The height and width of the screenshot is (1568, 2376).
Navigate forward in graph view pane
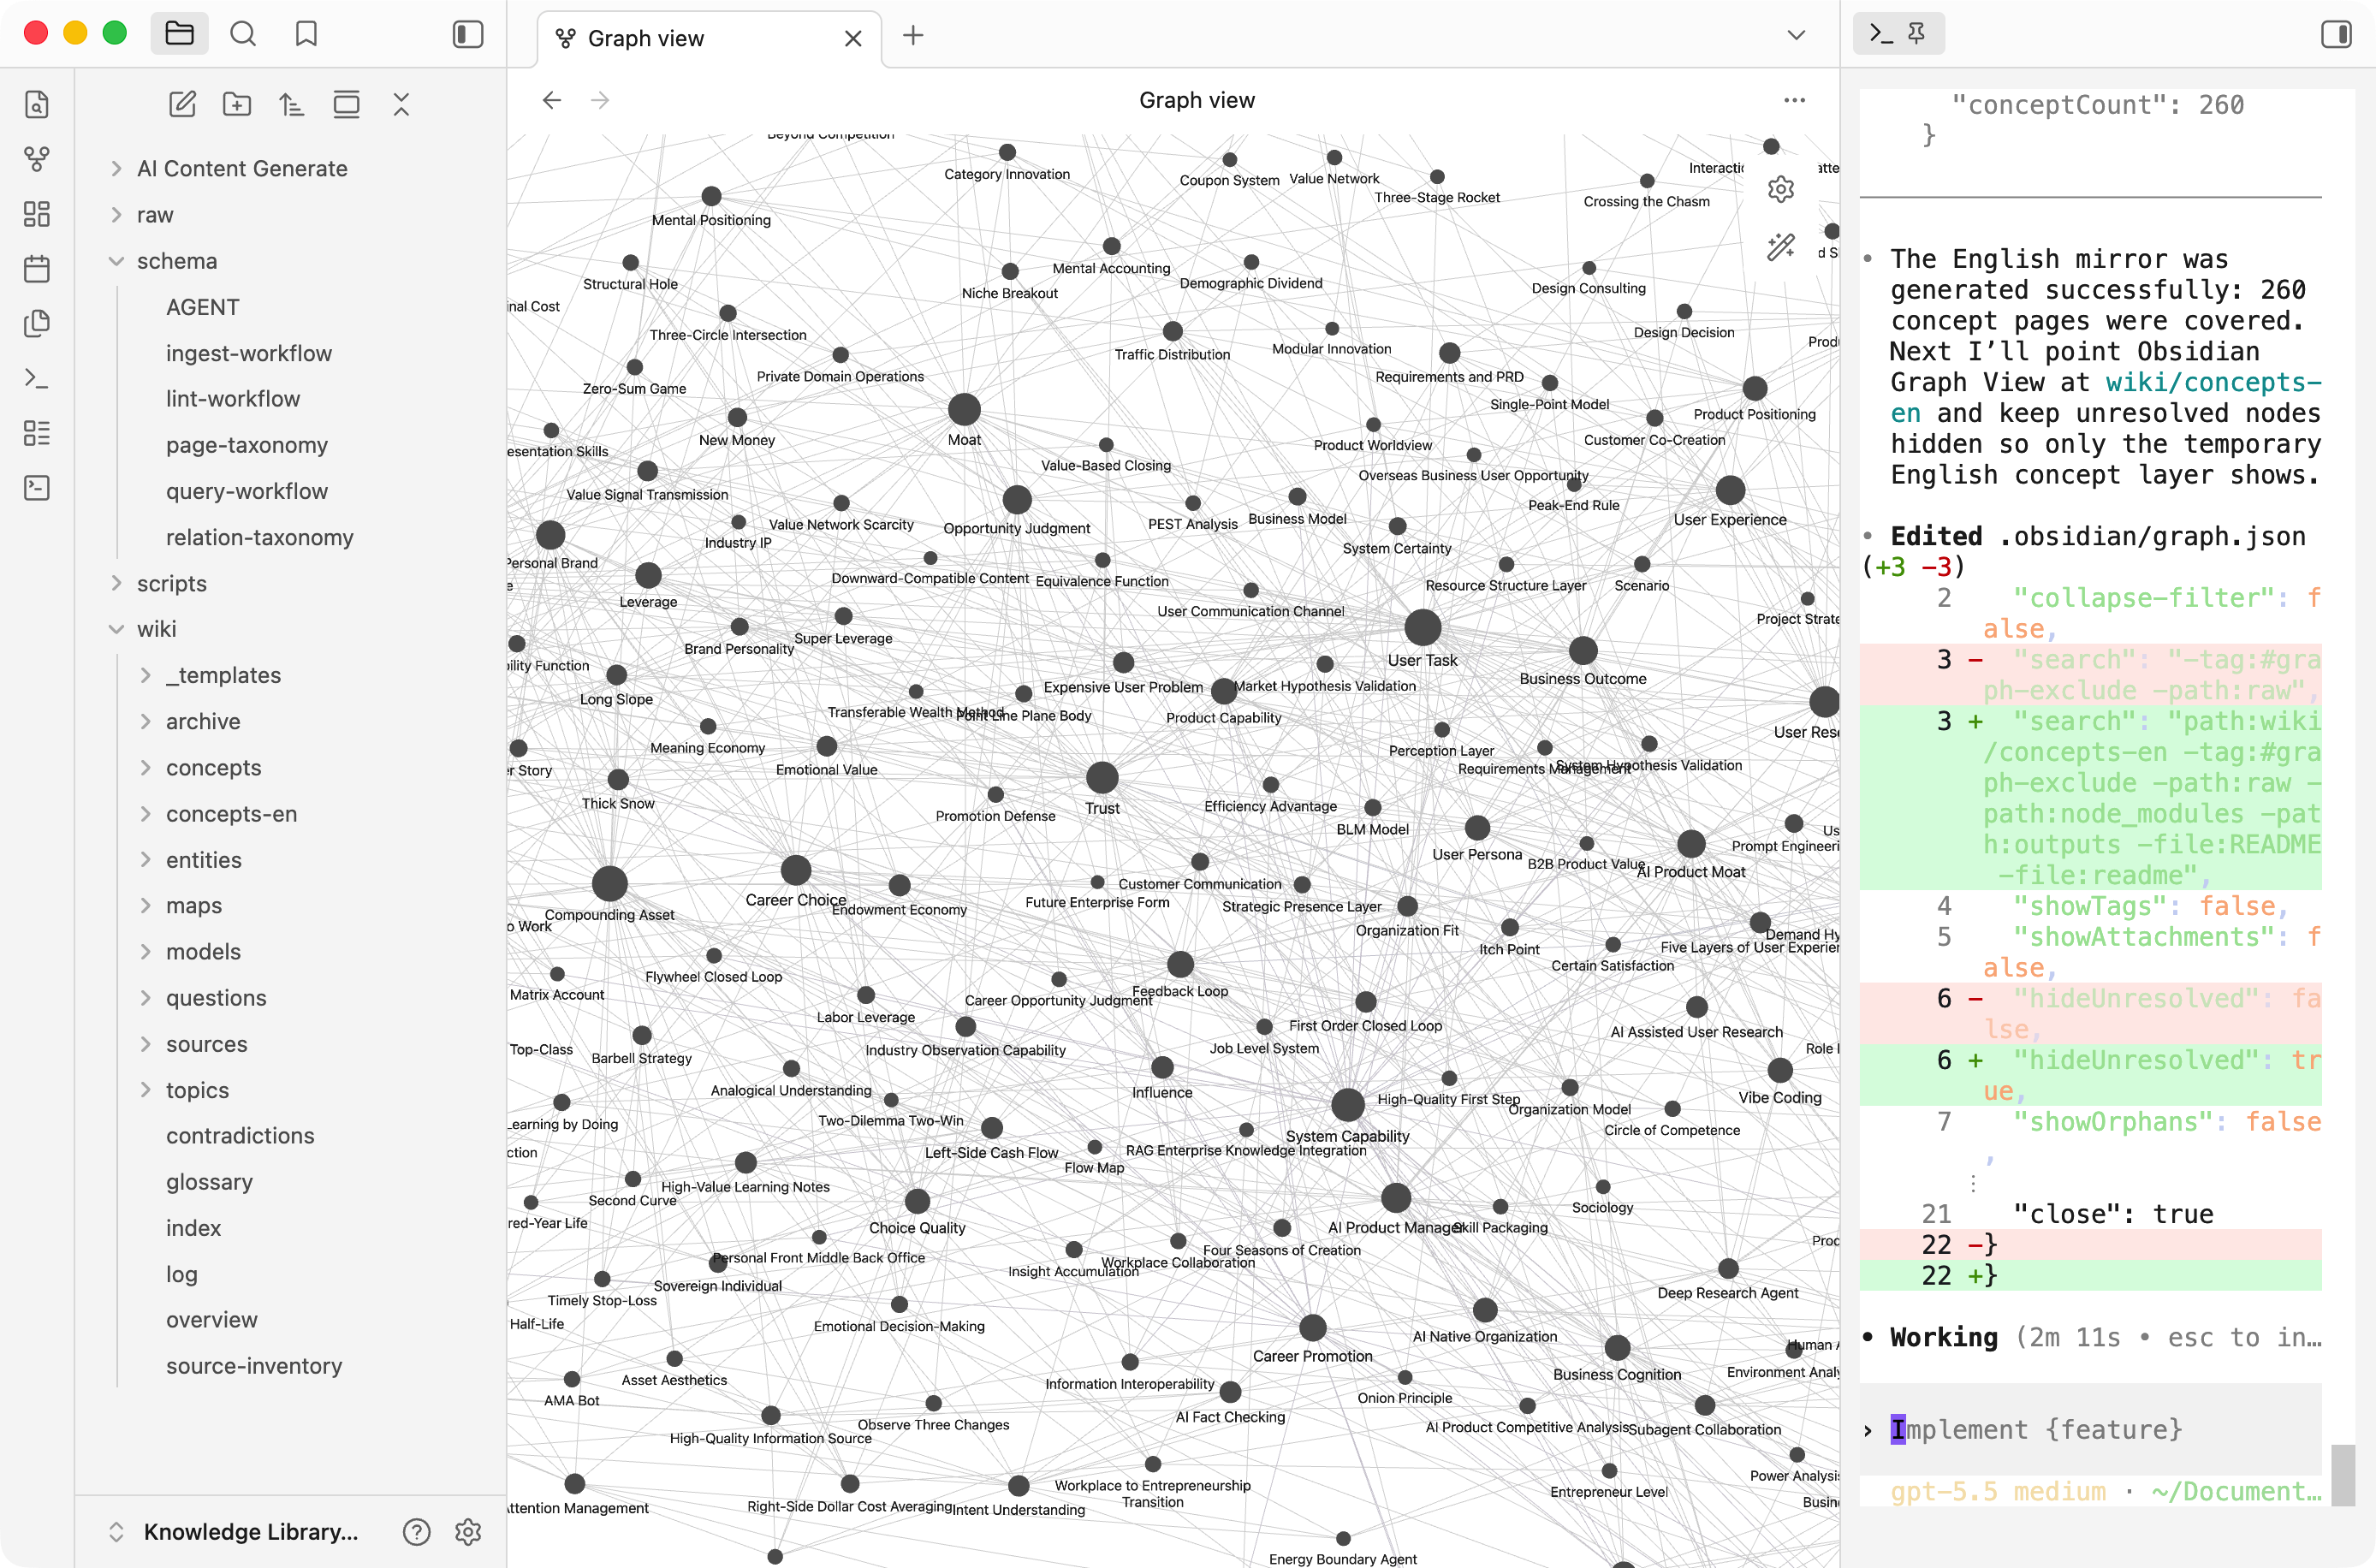click(x=600, y=100)
